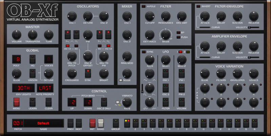Toggle the OSC 2 Only switch
Screen dimensions: 271x136
104,102
